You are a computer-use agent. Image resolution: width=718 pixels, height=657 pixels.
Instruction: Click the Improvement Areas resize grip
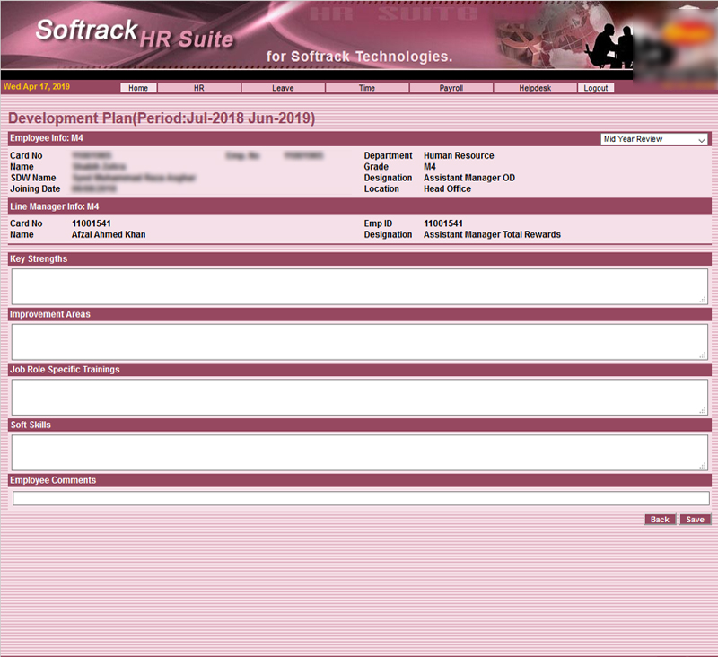point(703,355)
